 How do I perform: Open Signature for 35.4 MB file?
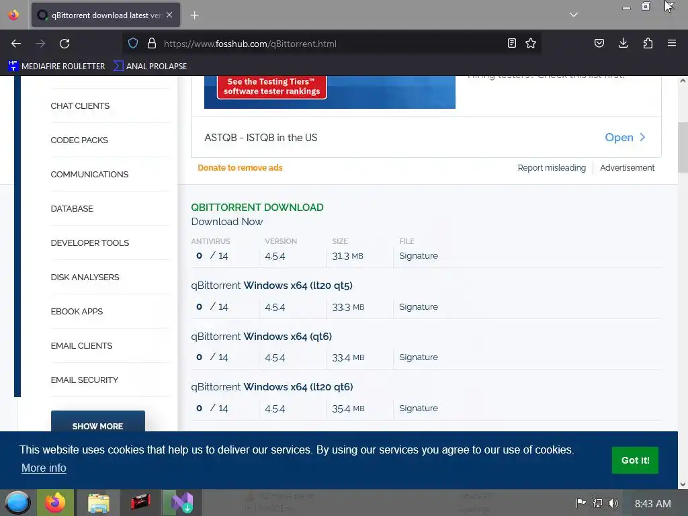pos(418,408)
